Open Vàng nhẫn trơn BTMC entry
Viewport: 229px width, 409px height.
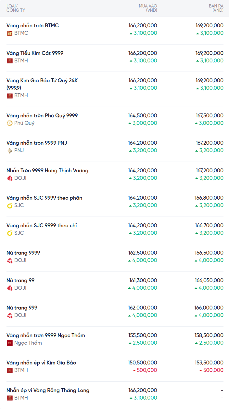[x=32, y=25]
